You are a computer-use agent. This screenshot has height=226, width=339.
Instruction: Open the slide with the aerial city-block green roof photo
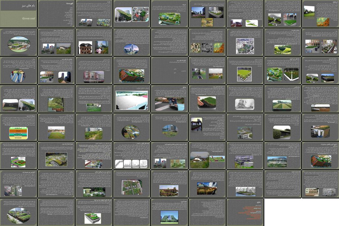pyautogui.click(x=245, y=42)
